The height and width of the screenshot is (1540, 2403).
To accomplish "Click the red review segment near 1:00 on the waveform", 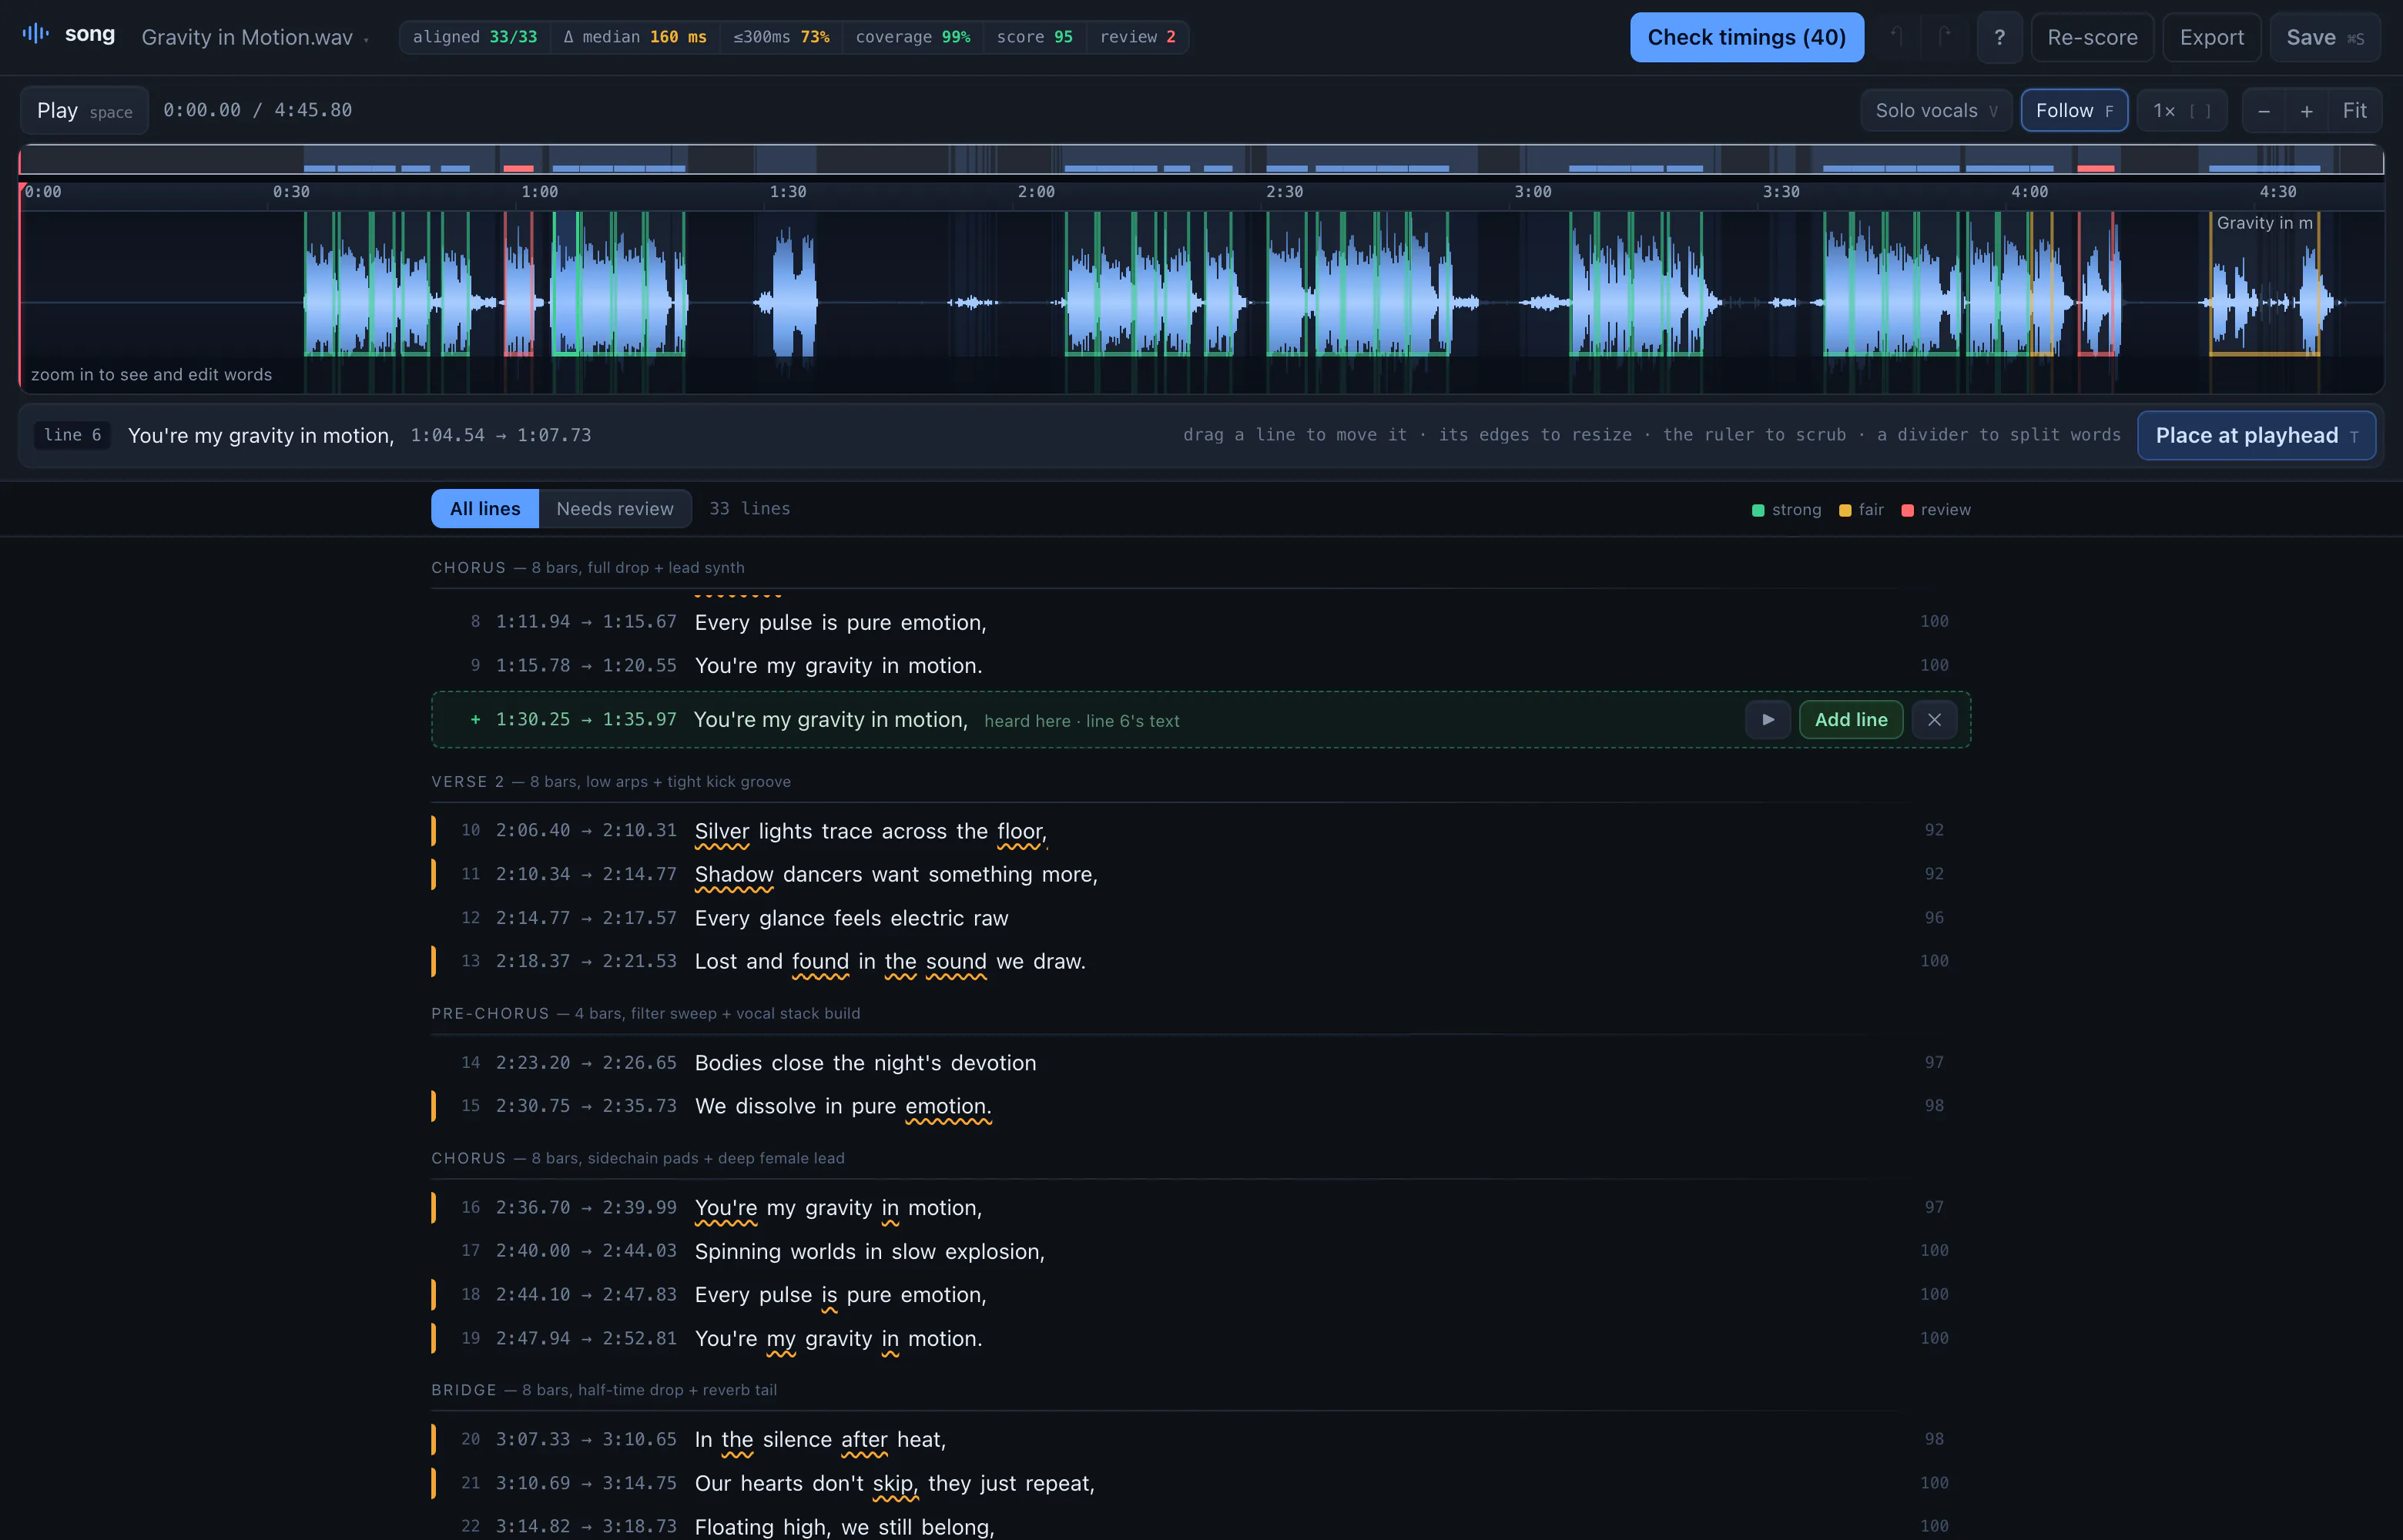I will coord(518,284).
